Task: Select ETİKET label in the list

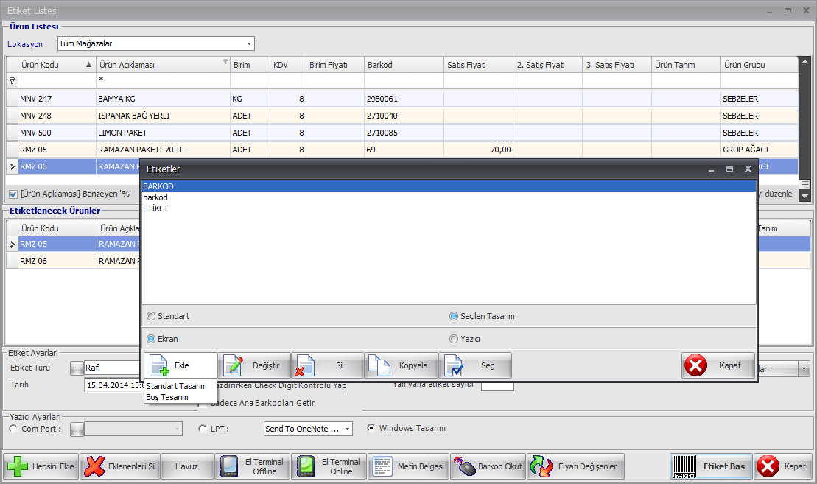Action: point(449,208)
